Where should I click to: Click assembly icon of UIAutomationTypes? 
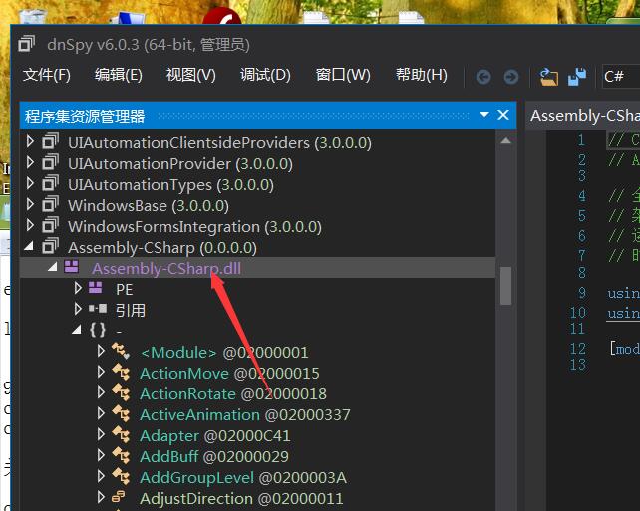pyautogui.click(x=50, y=182)
